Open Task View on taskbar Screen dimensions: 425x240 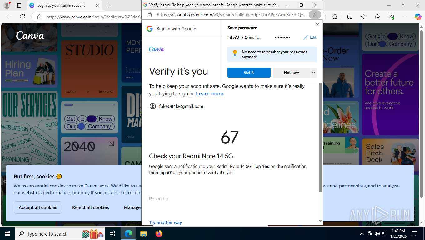[112, 234]
